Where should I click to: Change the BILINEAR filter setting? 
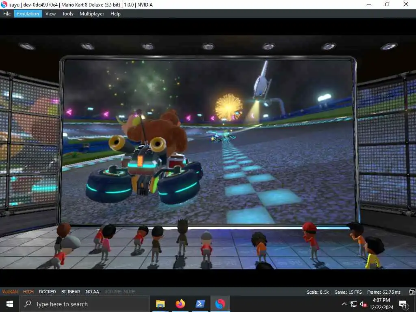71,292
